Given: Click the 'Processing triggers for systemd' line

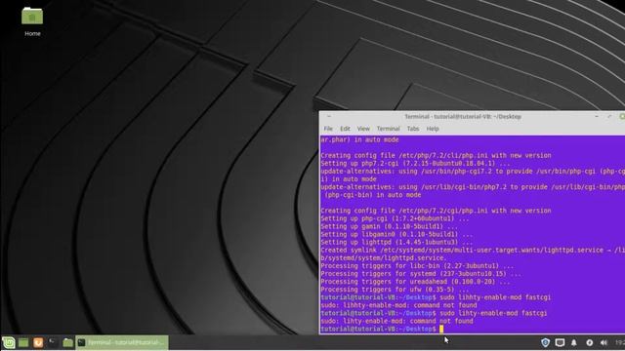Looking at the screenshot, I should (x=421, y=273).
